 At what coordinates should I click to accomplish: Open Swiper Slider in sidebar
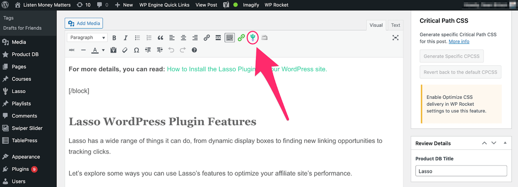[28, 128]
